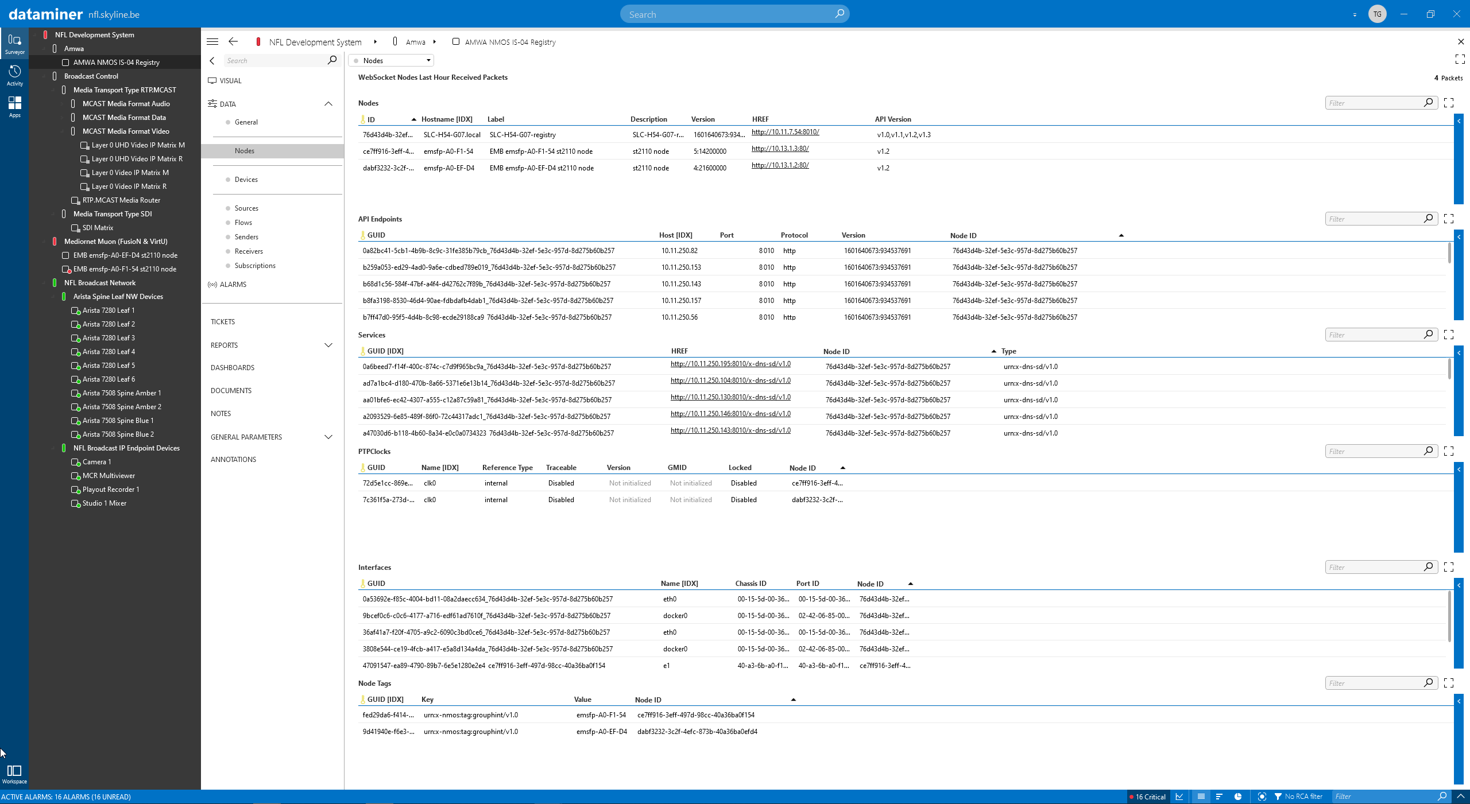
Task: Open the DOCUMENTS section
Action: (231, 391)
